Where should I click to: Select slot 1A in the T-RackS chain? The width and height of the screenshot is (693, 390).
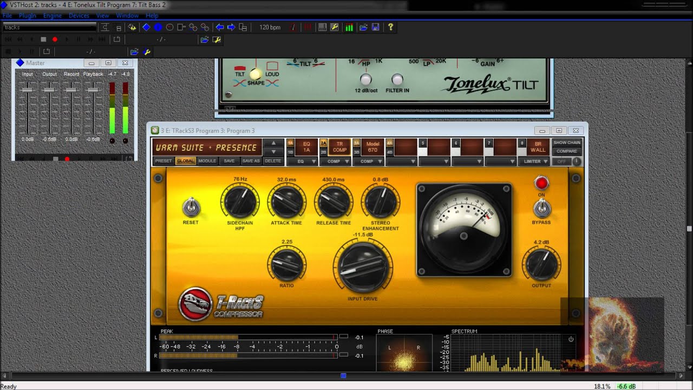(290, 143)
